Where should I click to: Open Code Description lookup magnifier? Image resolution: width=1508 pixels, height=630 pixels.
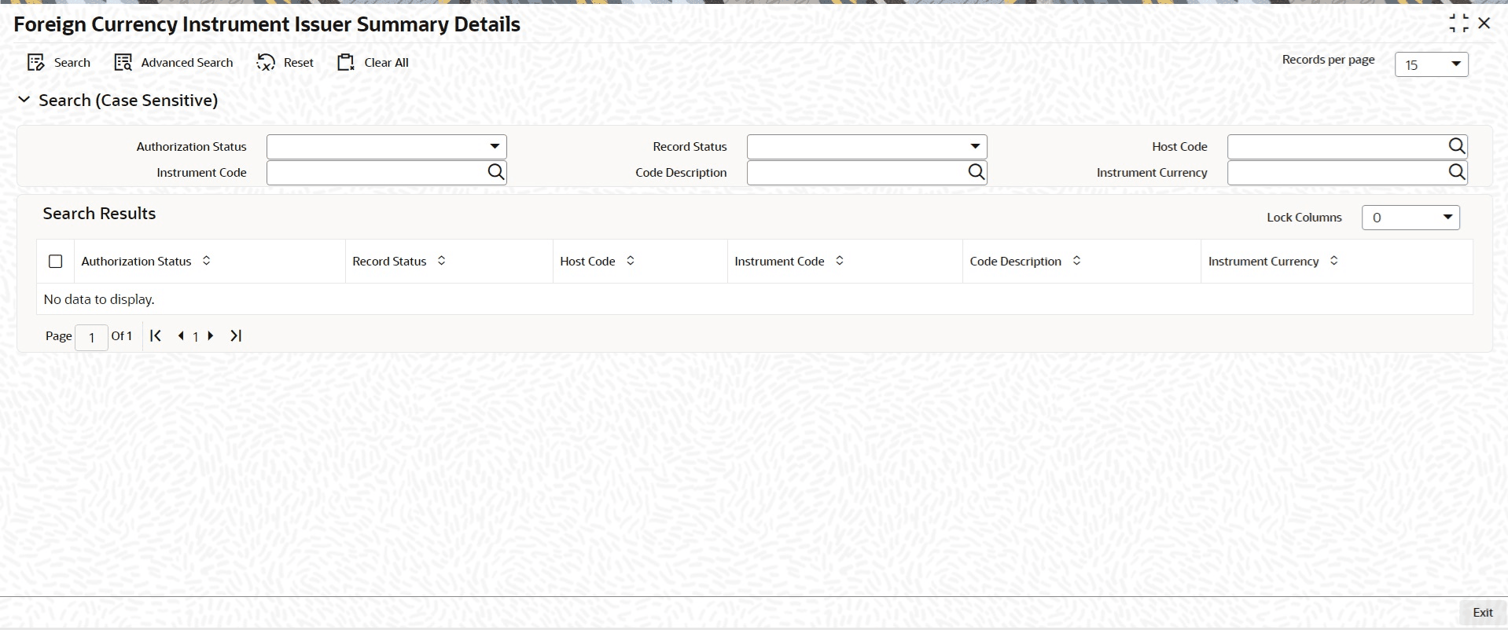[976, 172]
